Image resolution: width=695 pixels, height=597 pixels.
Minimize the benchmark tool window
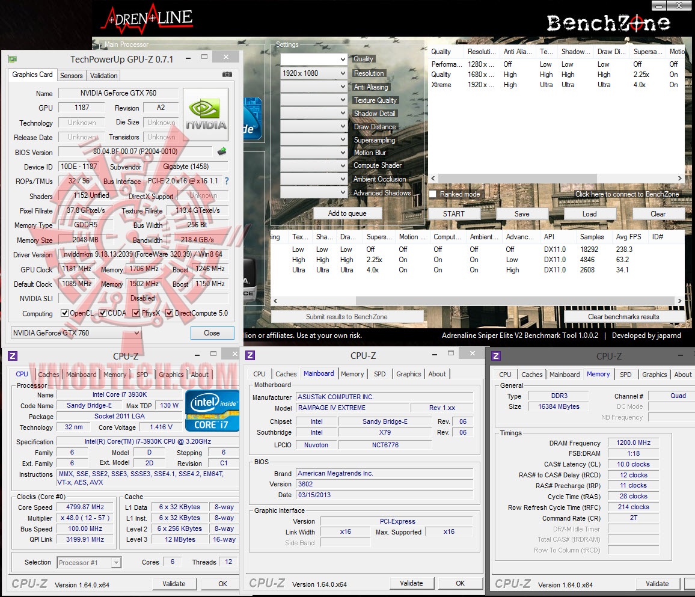[x=659, y=6]
